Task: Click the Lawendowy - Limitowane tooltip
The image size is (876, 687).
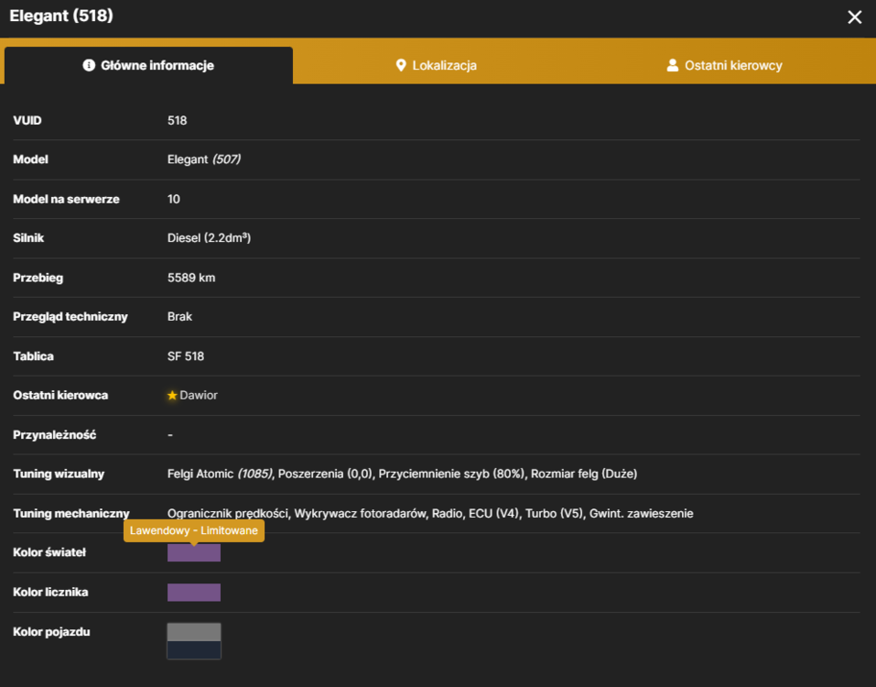Action: (194, 530)
